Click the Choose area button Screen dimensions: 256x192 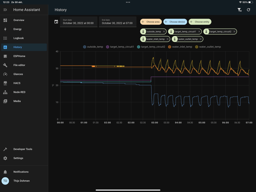[x=151, y=22]
